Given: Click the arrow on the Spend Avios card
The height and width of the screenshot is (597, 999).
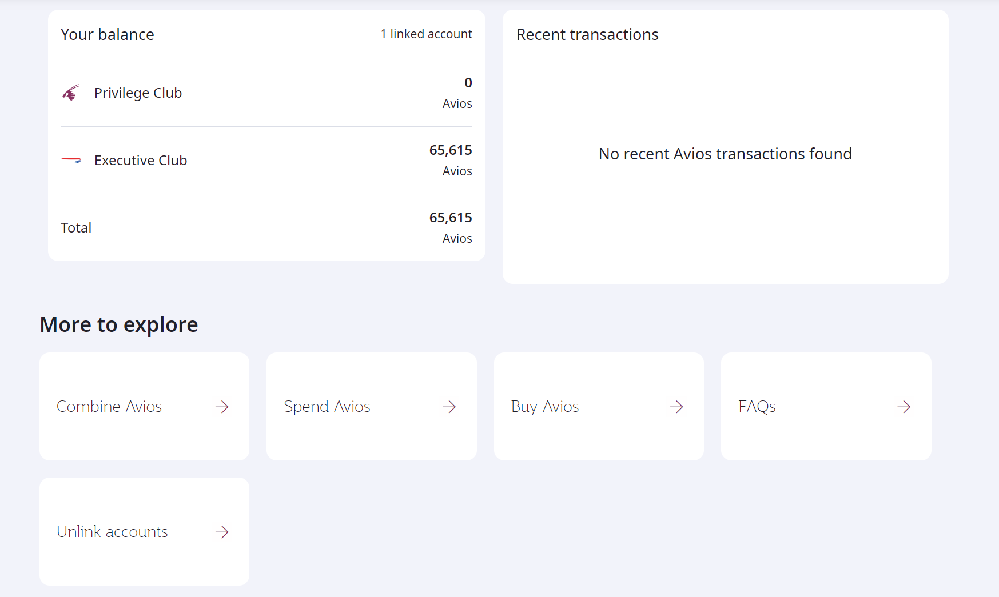Looking at the screenshot, I should [x=449, y=407].
